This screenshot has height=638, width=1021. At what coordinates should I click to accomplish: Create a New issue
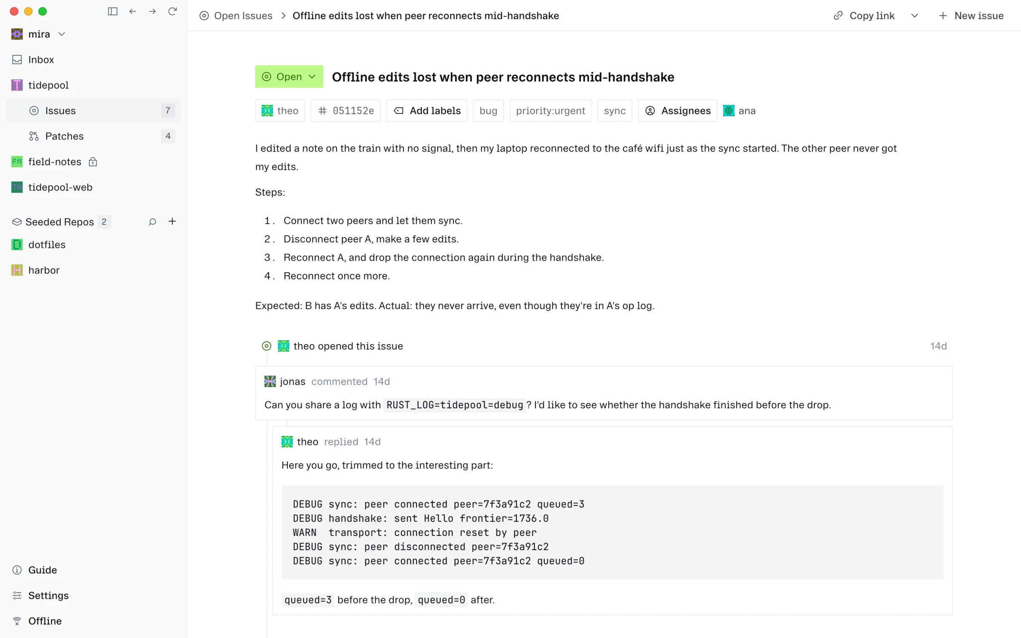tap(971, 16)
